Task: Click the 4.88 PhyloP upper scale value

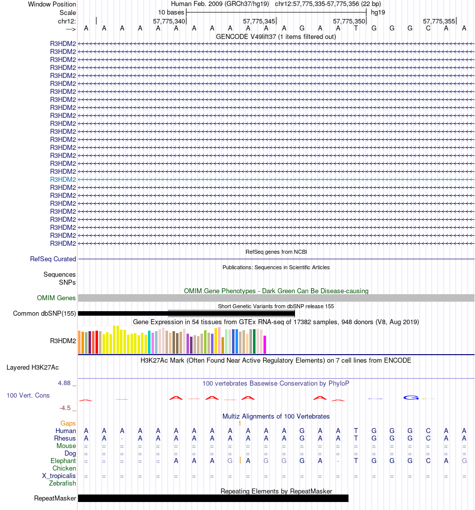Action: coord(64,383)
